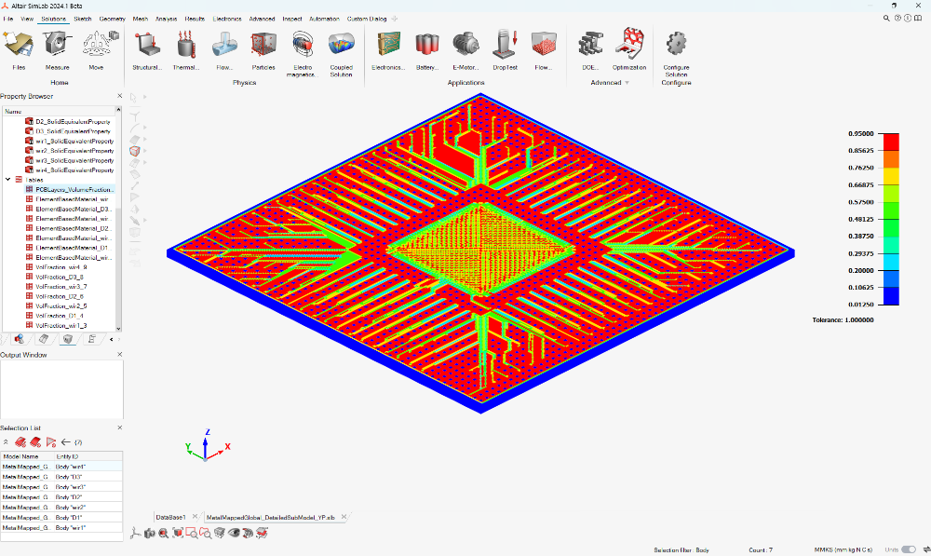Click browser tabs scroll left arrow
Screen dimensions: 931x556
(111, 339)
